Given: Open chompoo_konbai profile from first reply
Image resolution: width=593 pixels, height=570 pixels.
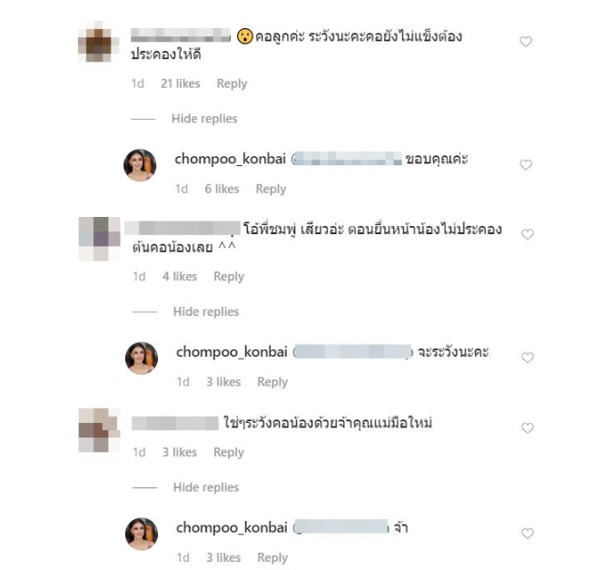Looking at the screenshot, I should point(230,159).
